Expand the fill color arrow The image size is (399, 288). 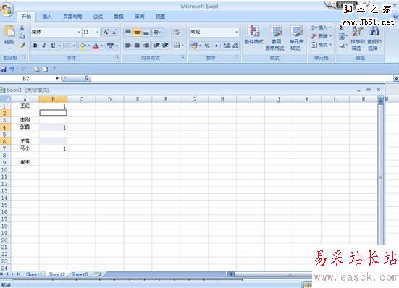point(89,46)
